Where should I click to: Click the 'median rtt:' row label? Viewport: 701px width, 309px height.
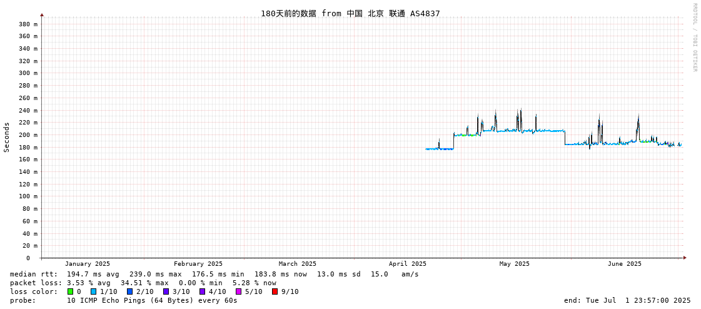(34, 274)
